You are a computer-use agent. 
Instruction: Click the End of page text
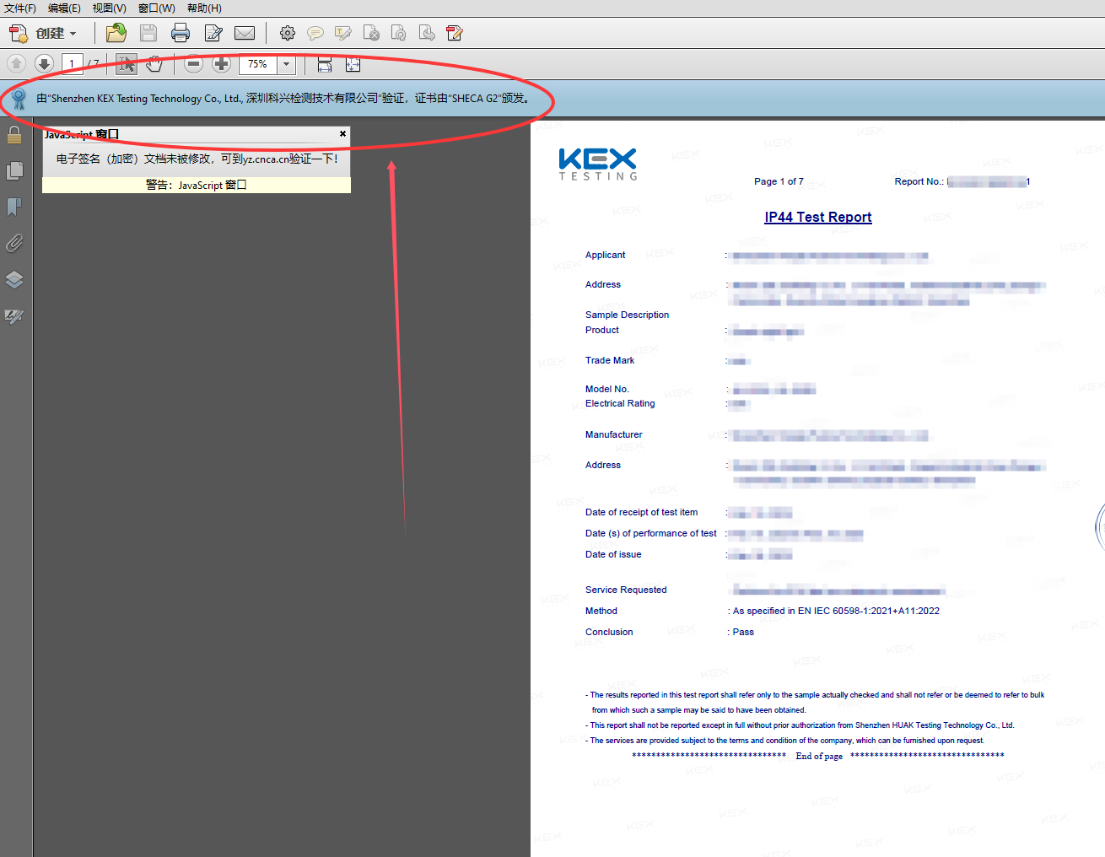click(x=819, y=756)
